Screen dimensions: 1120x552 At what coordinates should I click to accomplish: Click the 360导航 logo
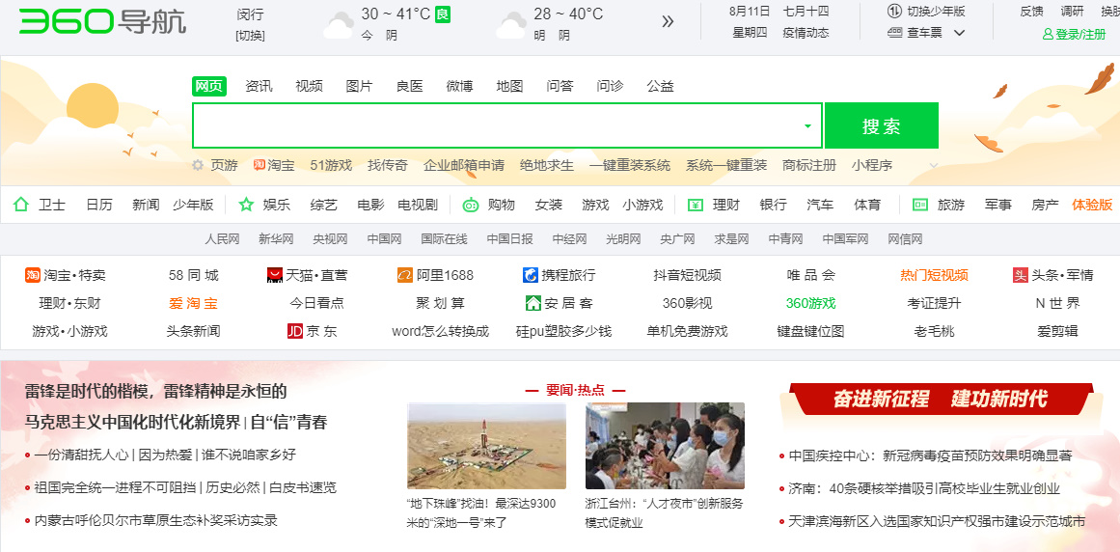[x=102, y=21]
